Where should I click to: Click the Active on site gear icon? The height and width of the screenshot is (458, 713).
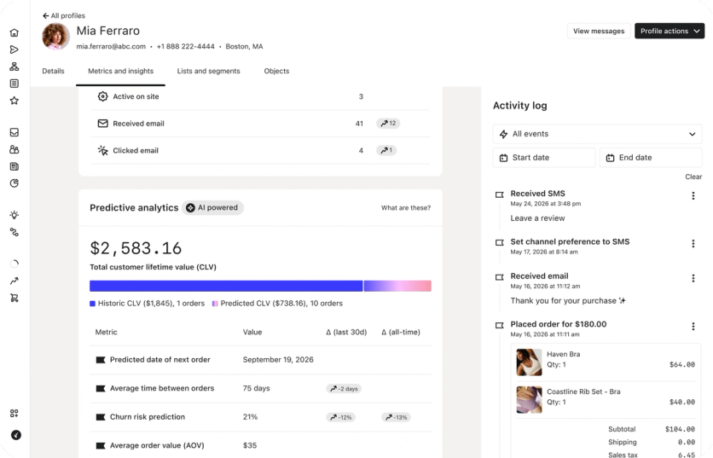click(x=102, y=96)
